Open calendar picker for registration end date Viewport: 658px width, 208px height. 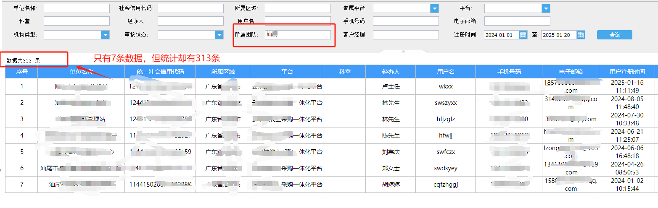click(x=581, y=35)
